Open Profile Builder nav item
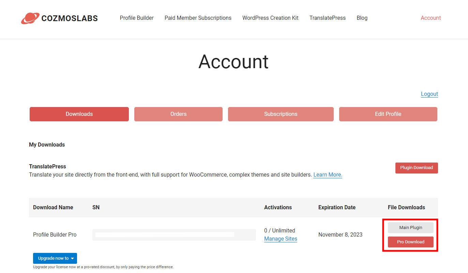This screenshot has width=468, height=273. (x=137, y=18)
